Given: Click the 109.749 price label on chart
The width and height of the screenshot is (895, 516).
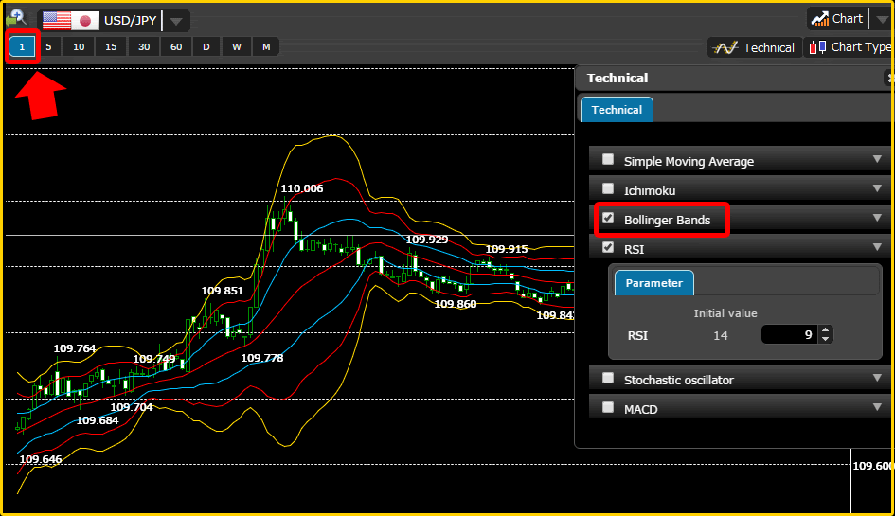Looking at the screenshot, I should pyautogui.click(x=154, y=359).
